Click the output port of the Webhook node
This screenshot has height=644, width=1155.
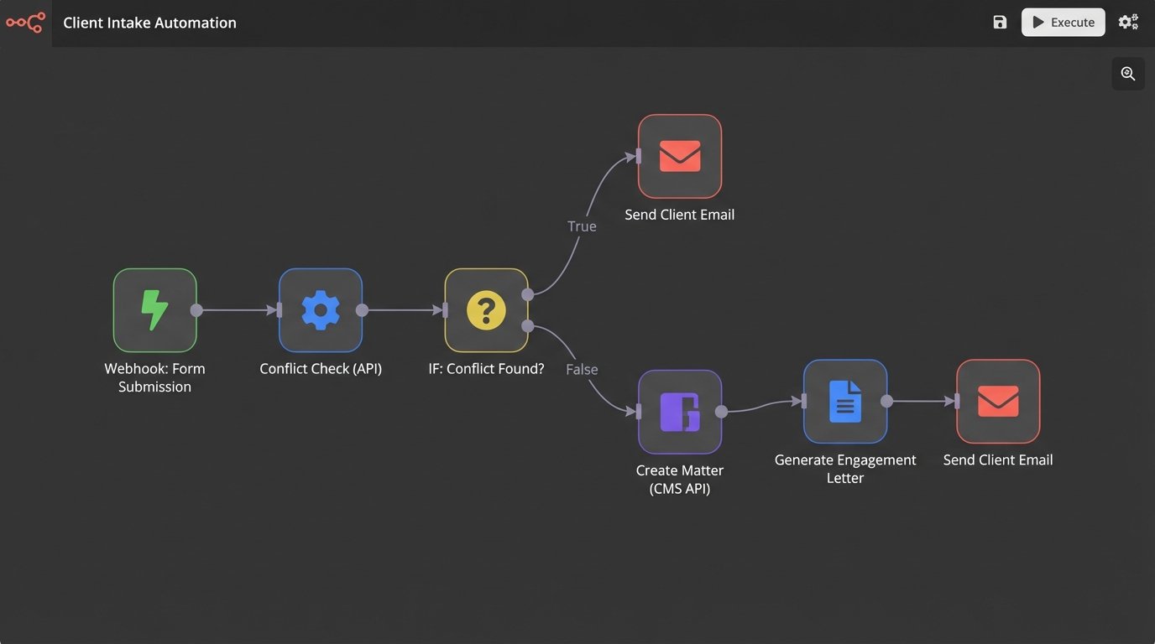click(x=196, y=310)
